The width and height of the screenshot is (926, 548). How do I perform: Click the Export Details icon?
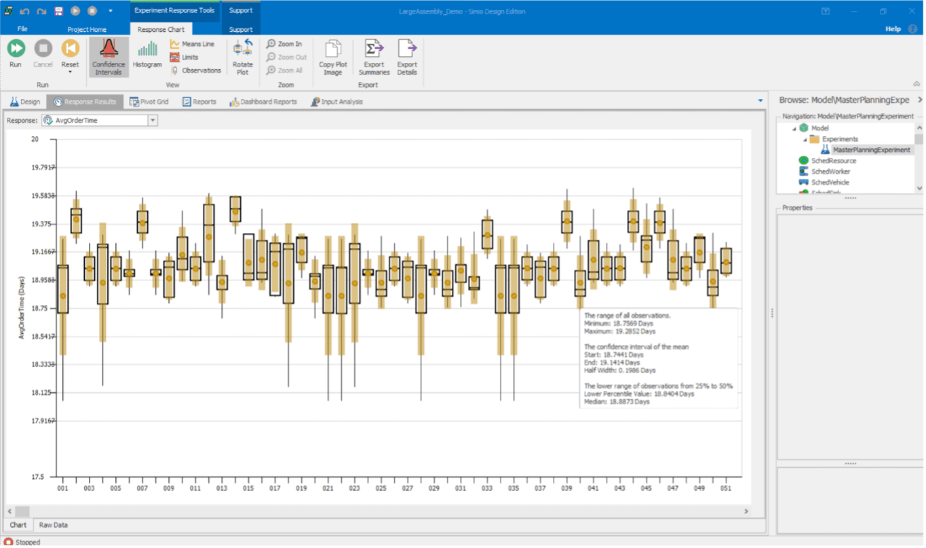pos(406,57)
